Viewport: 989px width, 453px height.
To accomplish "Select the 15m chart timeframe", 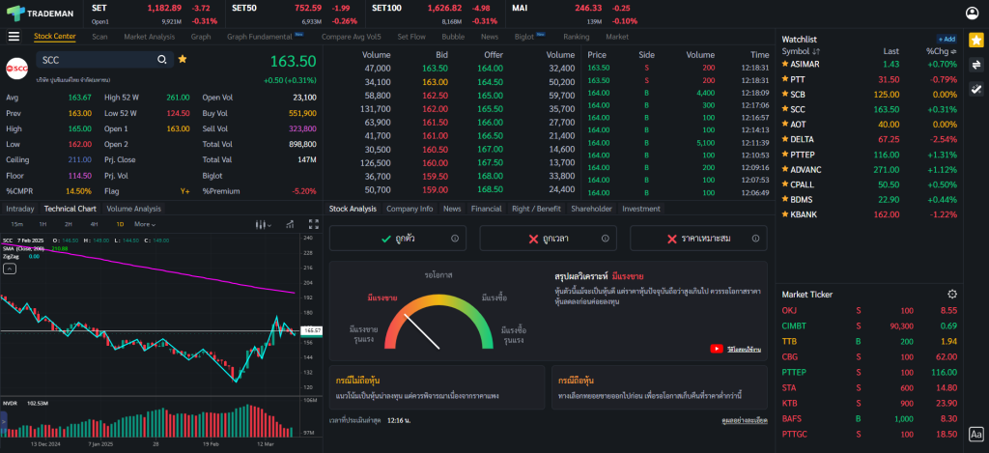I will [17, 224].
